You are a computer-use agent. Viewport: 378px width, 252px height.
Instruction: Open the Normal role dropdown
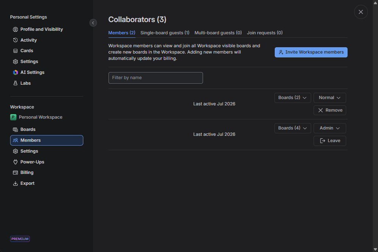click(330, 98)
